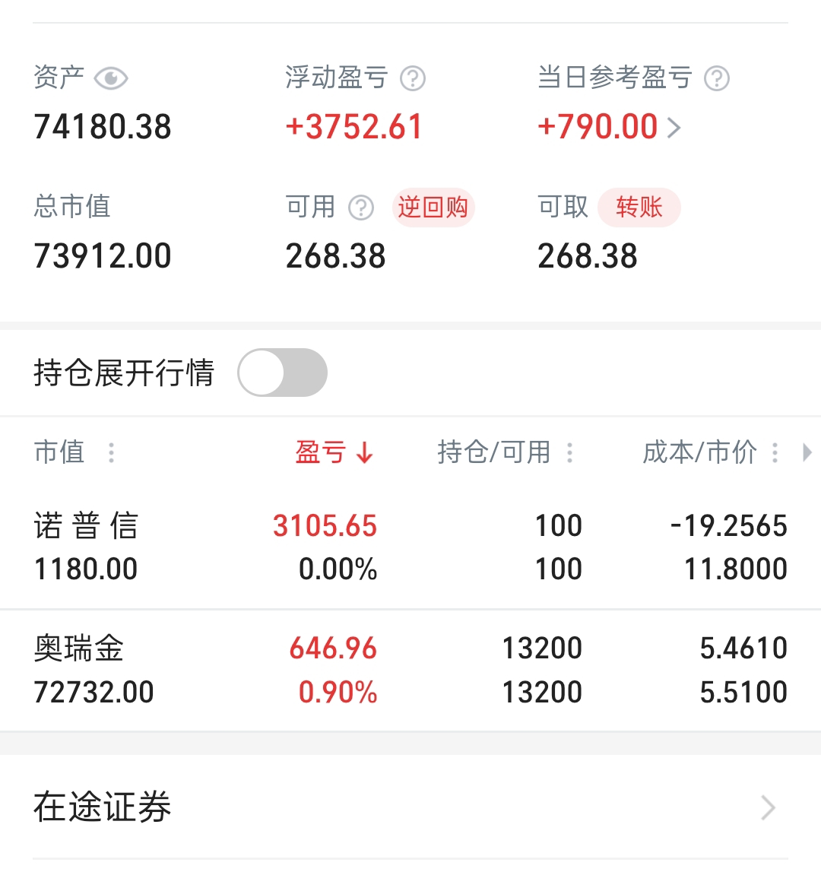Open the 在途证券 entry

(410, 807)
